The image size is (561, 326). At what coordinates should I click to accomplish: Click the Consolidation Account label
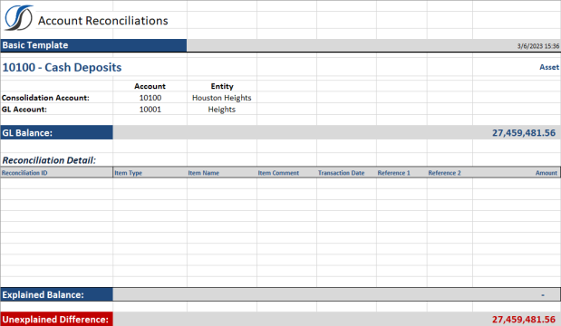pyautogui.click(x=45, y=98)
